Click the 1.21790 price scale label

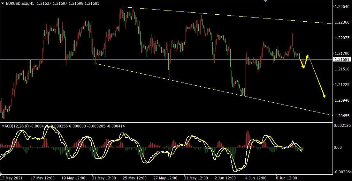342,54
